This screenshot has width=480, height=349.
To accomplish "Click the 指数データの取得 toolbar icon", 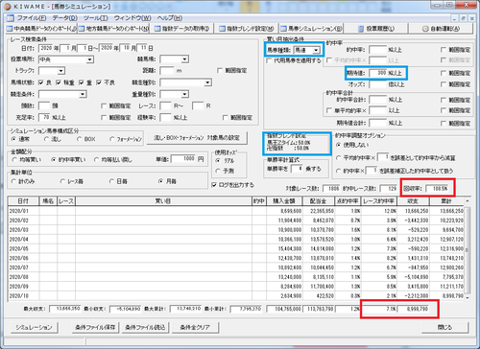I will [157, 29].
